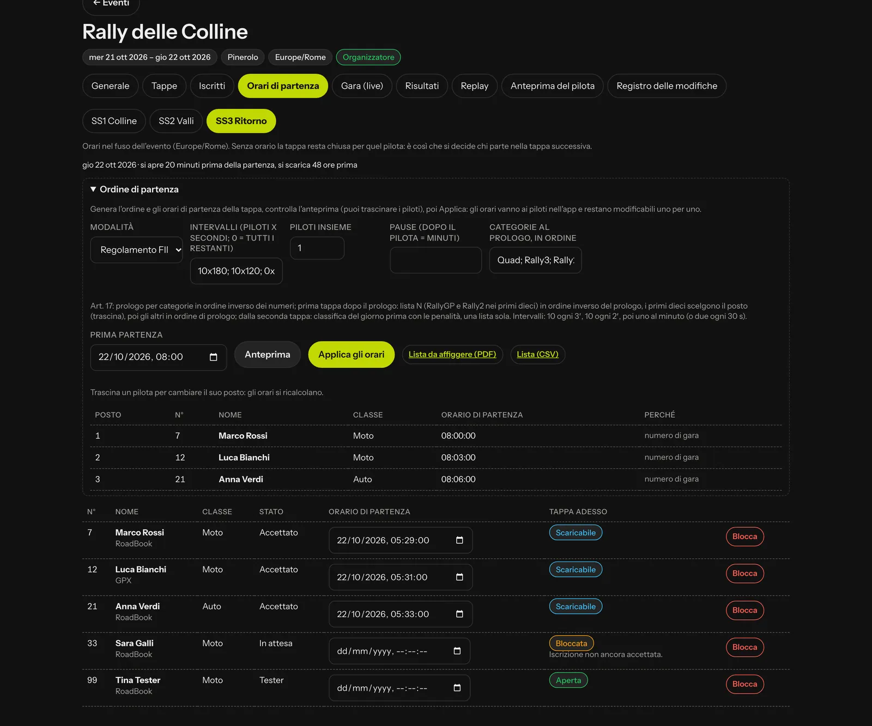Click the Europe/Rome timezone chip
The height and width of the screenshot is (726, 872).
click(300, 57)
